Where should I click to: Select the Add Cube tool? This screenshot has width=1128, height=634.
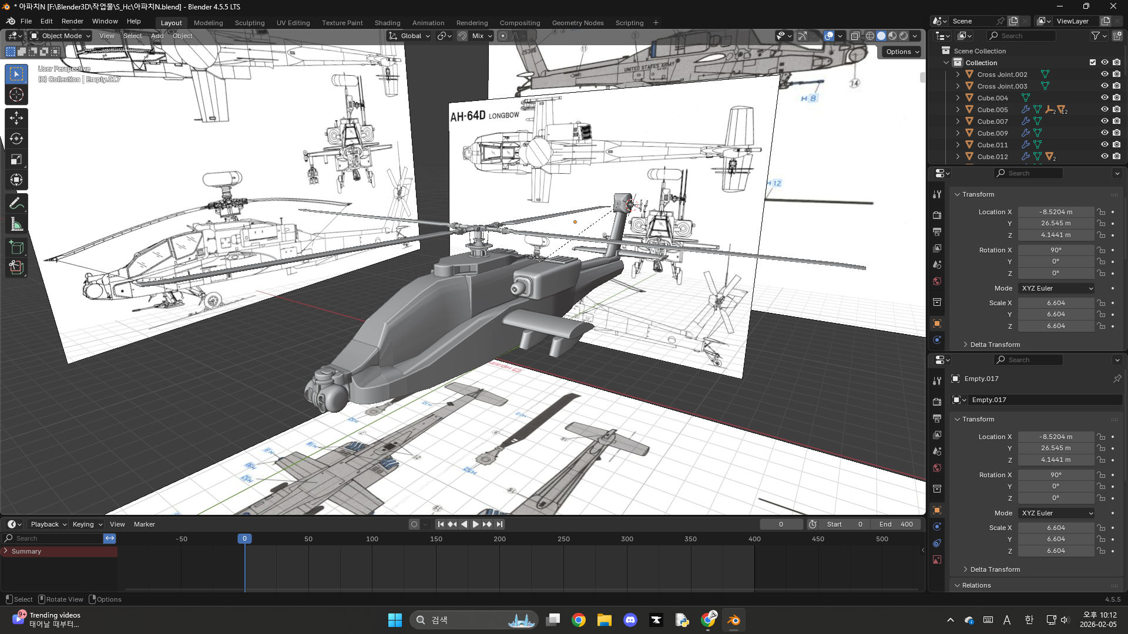[16, 247]
